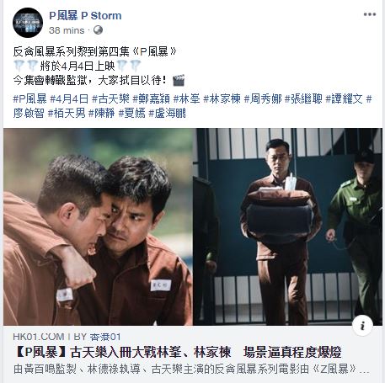
Task: Open the #譚耀文 hashtag
Action: pos(345,98)
